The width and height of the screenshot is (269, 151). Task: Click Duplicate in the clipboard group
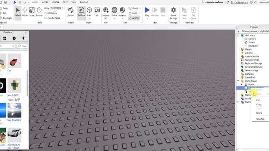pos(6,18)
